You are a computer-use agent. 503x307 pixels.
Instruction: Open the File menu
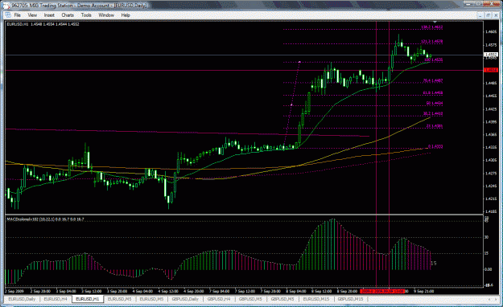(x=18, y=15)
